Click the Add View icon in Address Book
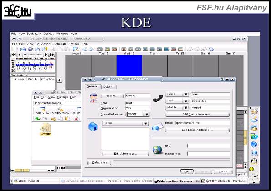The image size is (271, 191). pyautogui.click(x=42, y=109)
